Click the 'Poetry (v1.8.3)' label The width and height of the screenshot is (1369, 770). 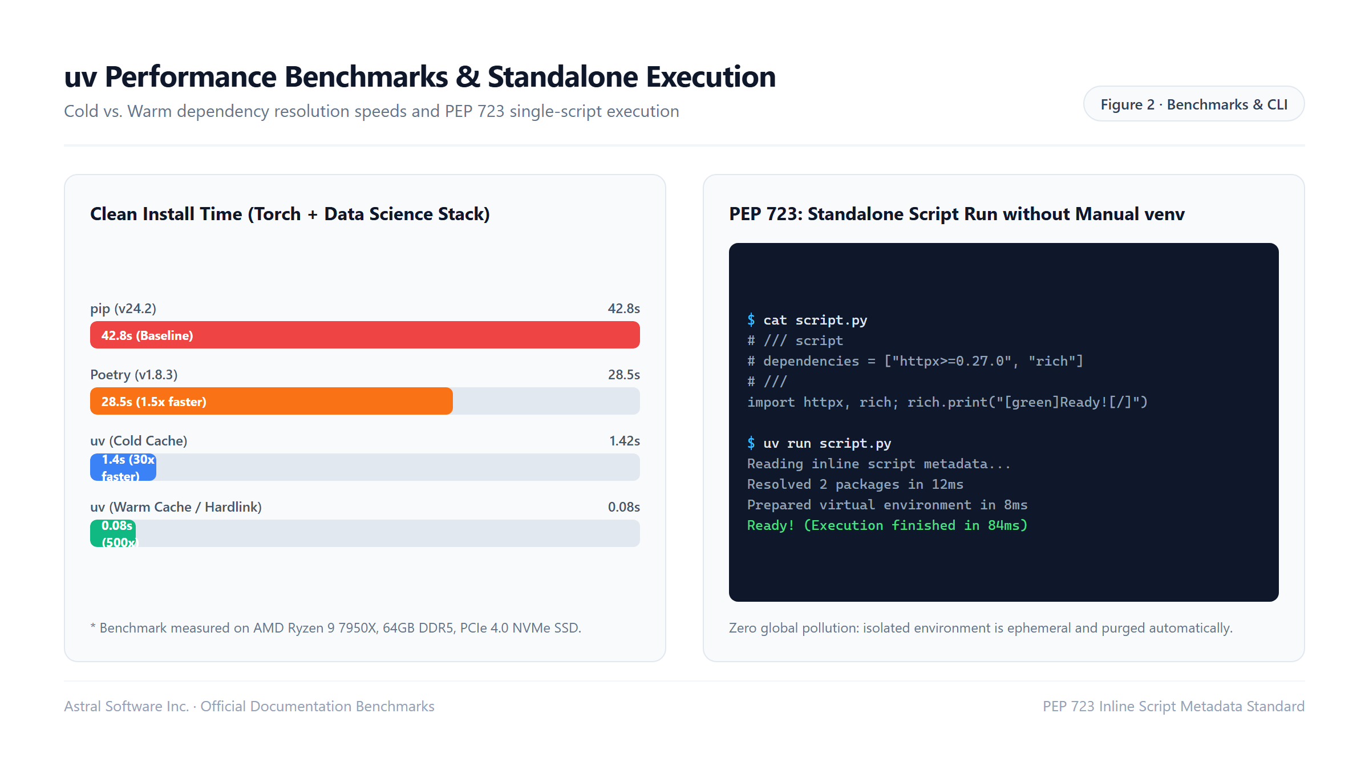coord(134,375)
